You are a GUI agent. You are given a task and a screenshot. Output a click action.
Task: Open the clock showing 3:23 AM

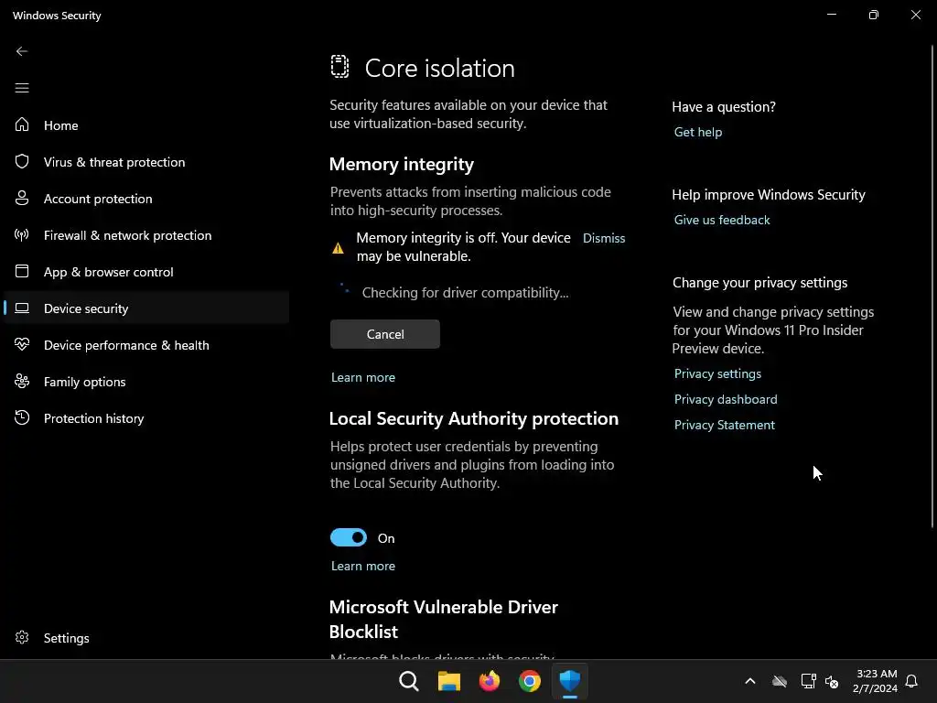point(876,681)
